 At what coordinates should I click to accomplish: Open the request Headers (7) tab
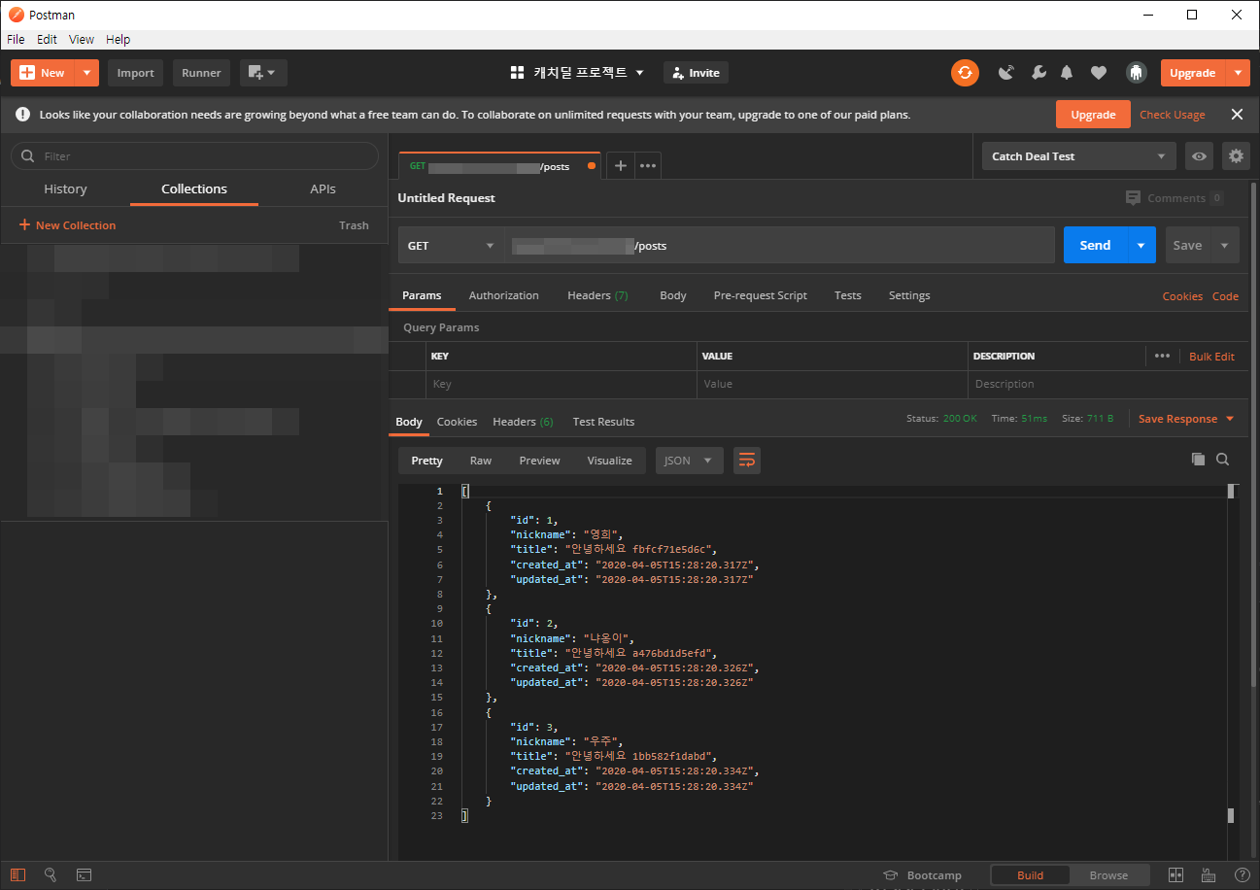coord(597,295)
